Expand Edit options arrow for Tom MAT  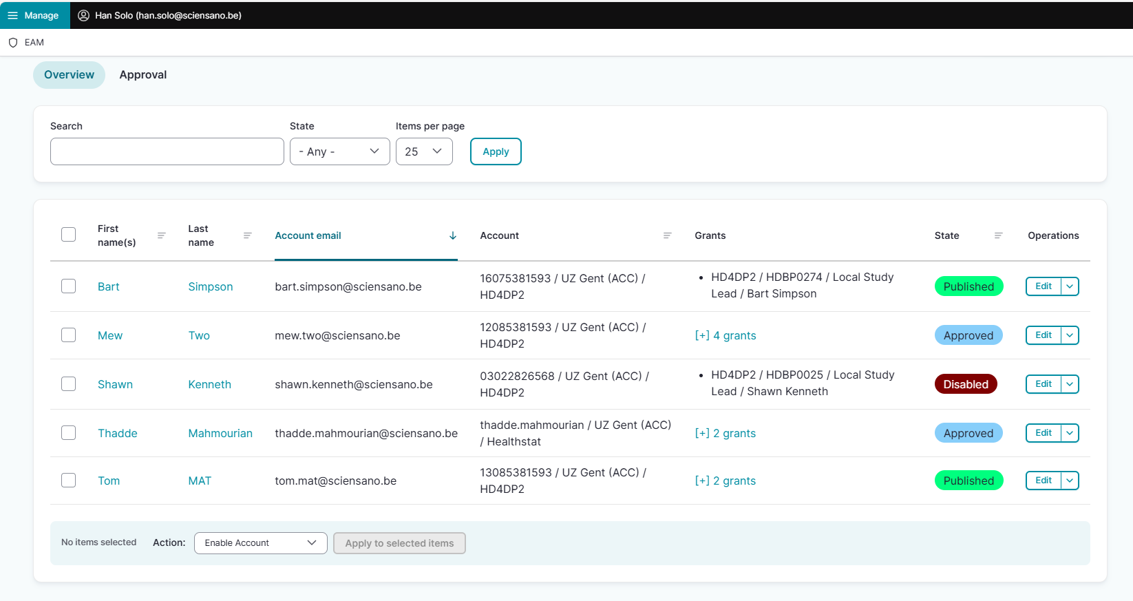1070,481
